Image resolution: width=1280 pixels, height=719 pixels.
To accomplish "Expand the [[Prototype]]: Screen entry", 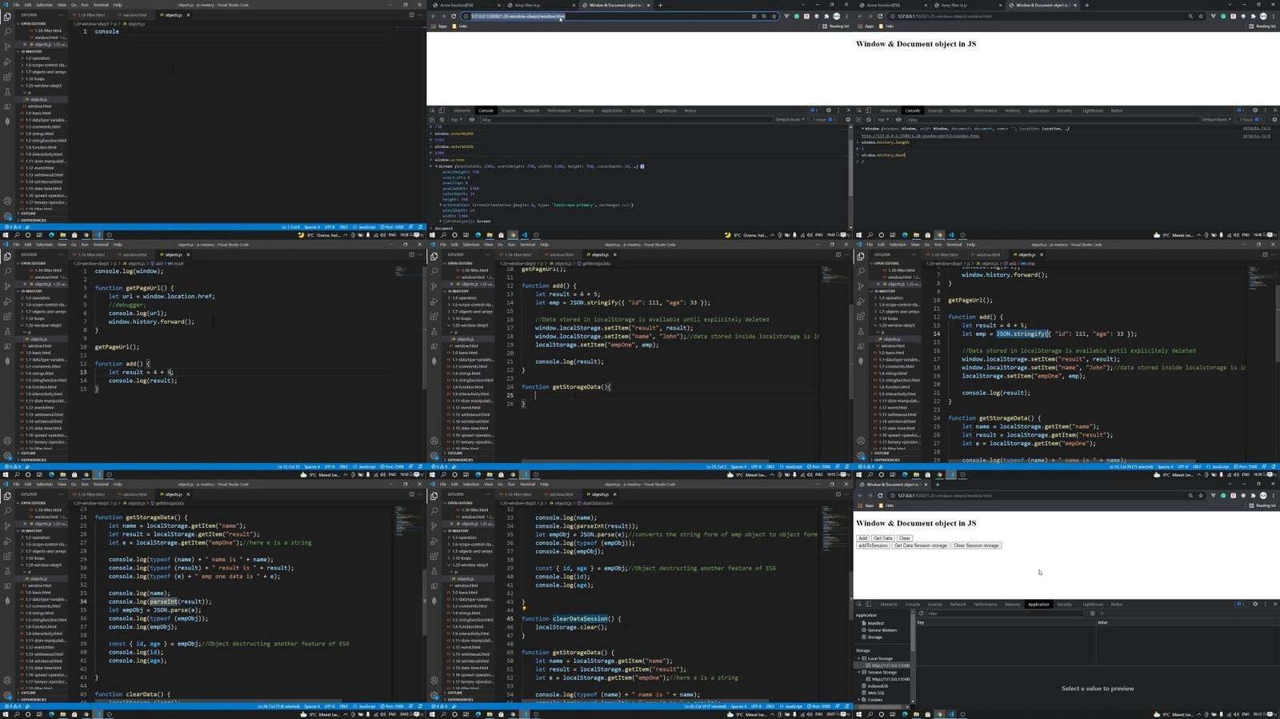I will click(x=440, y=222).
